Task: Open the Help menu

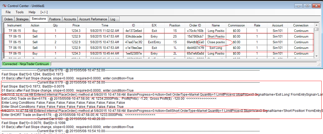Action: [x=32, y=12]
